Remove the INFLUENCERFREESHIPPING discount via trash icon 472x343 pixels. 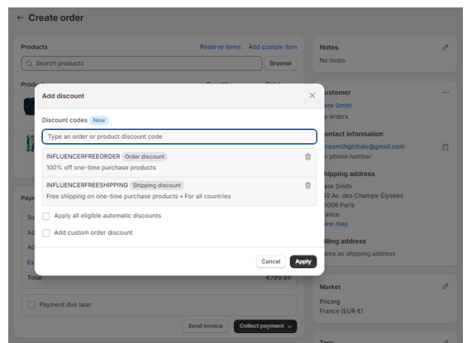pos(308,185)
